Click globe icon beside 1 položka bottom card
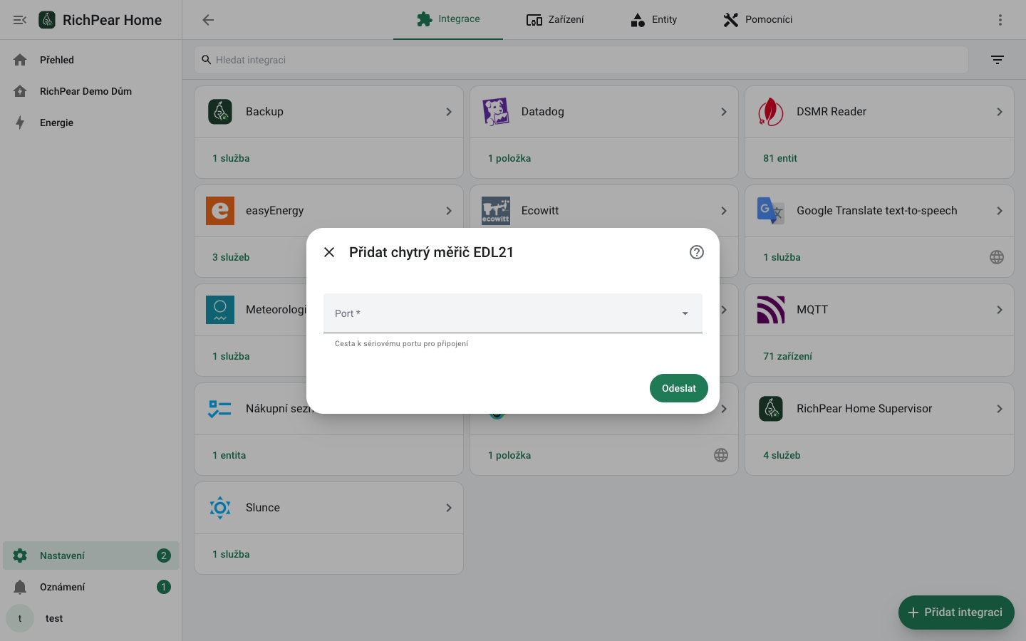The width and height of the screenshot is (1026, 641). click(721, 455)
